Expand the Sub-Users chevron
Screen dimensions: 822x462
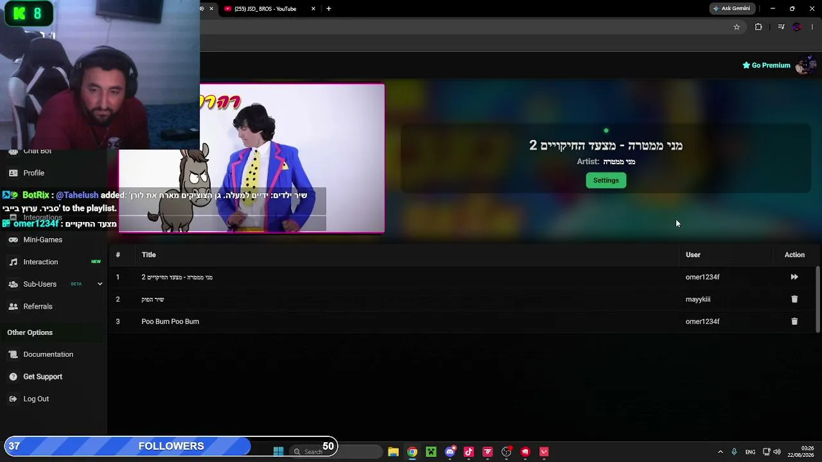click(100, 284)
